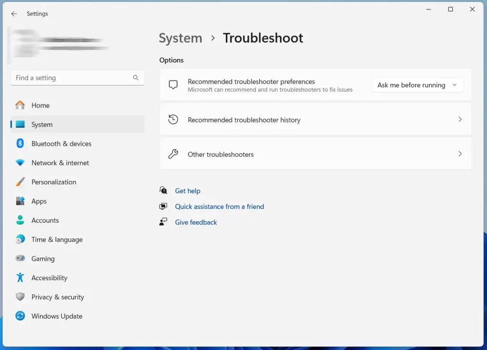Screen dimensions: 487x350
Task: Click the Time & language globe icon
Action: tap(20, 239)
